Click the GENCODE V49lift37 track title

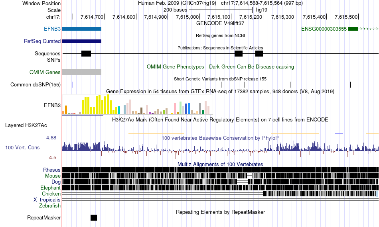click(x=220, y=23)
